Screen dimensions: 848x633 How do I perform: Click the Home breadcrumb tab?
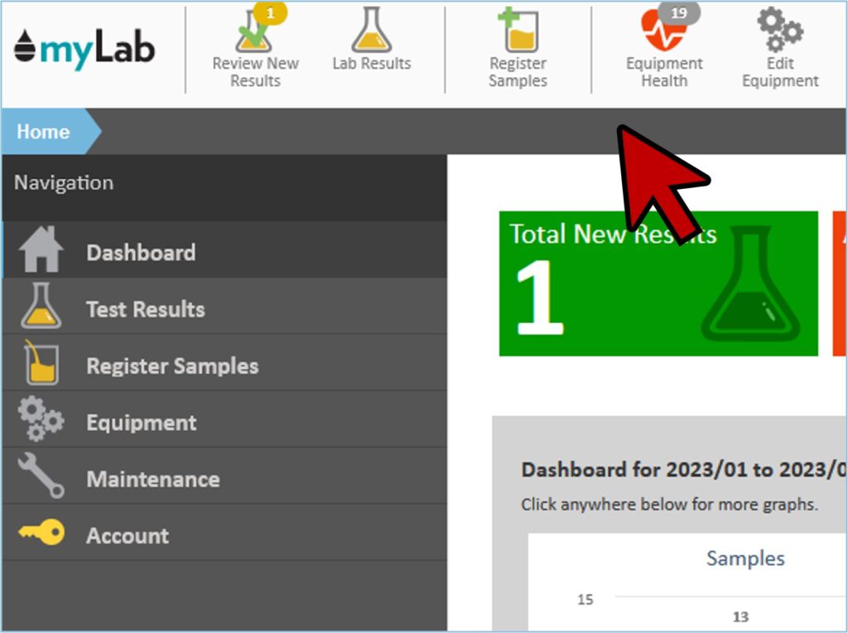tap(44, 132)
